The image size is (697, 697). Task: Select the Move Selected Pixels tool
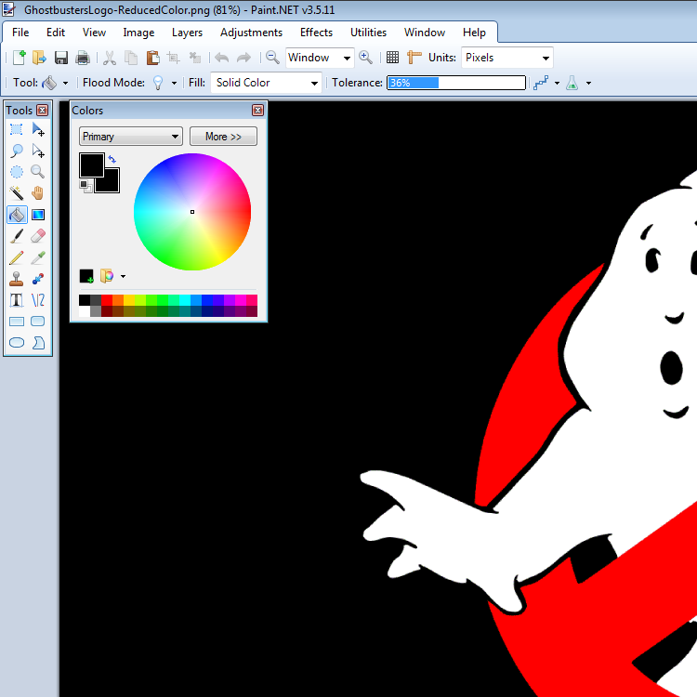(38, 129)
